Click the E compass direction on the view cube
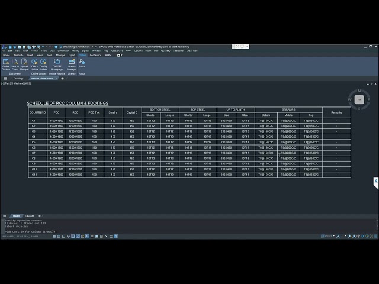Screen dimensions: 379x284 point(368,99)
